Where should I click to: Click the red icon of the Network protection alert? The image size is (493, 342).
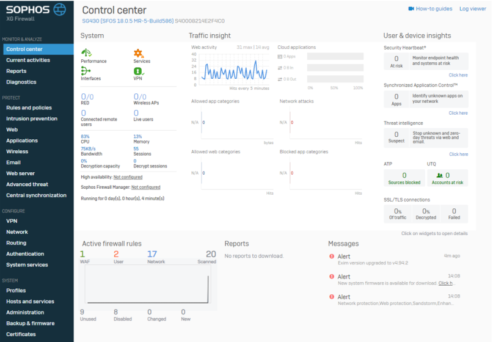click(x=331, y=296)
